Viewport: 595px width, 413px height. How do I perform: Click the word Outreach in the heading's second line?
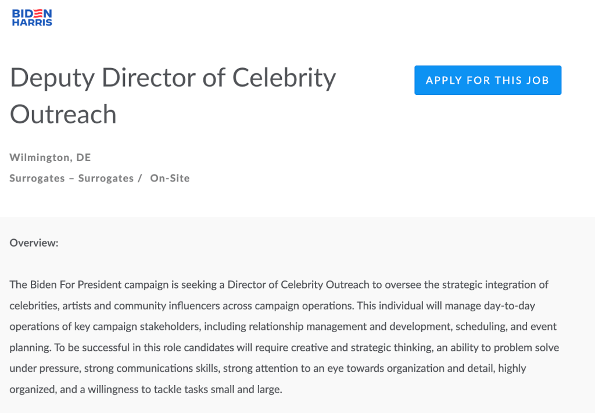pyautogui.click(x=63, y=114)
